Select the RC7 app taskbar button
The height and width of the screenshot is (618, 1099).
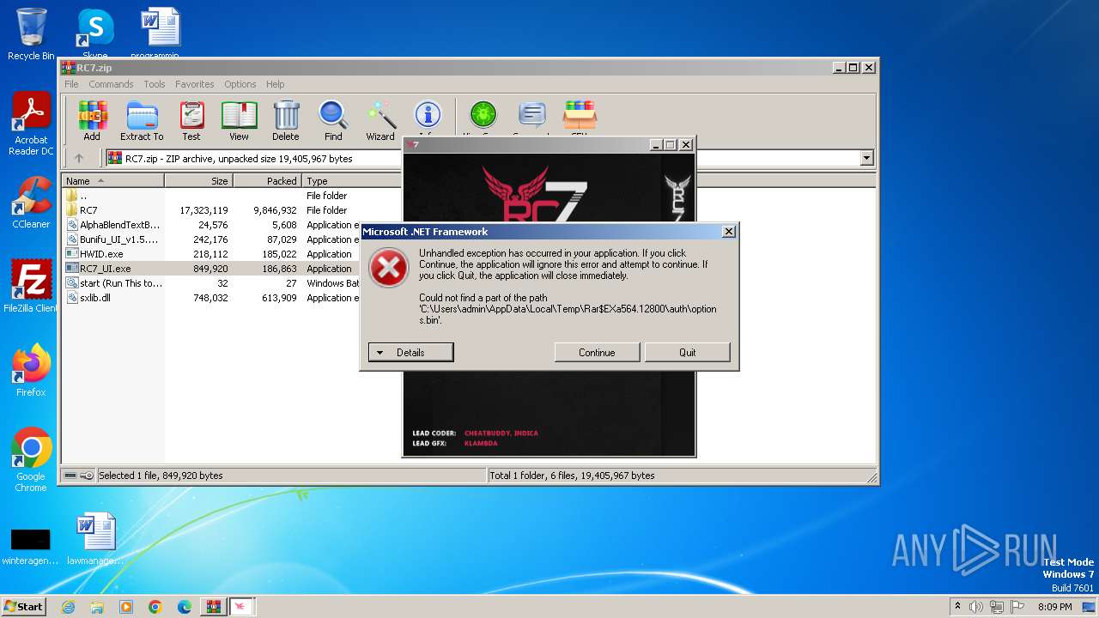242,607
